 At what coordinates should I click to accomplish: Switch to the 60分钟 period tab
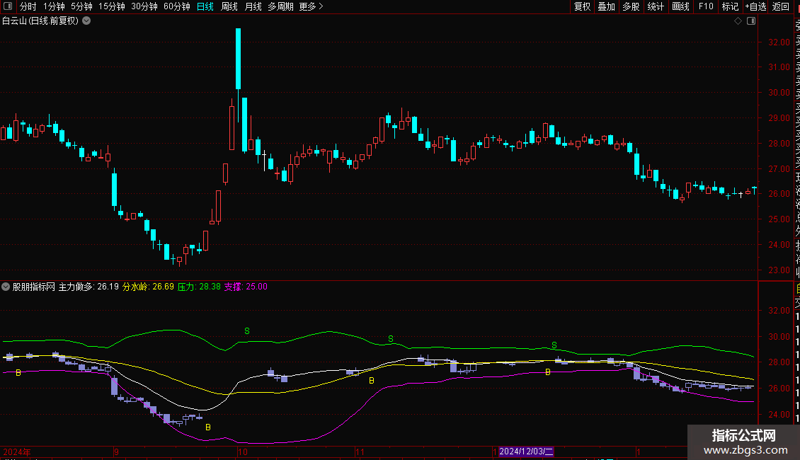pos(177,6)
